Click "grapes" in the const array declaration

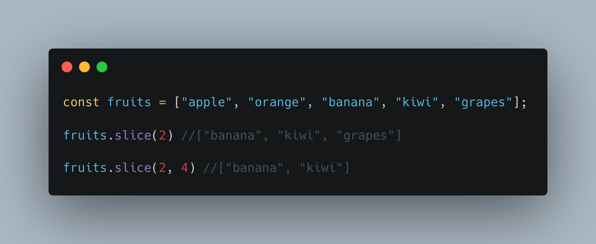click(x=483, y=102)
